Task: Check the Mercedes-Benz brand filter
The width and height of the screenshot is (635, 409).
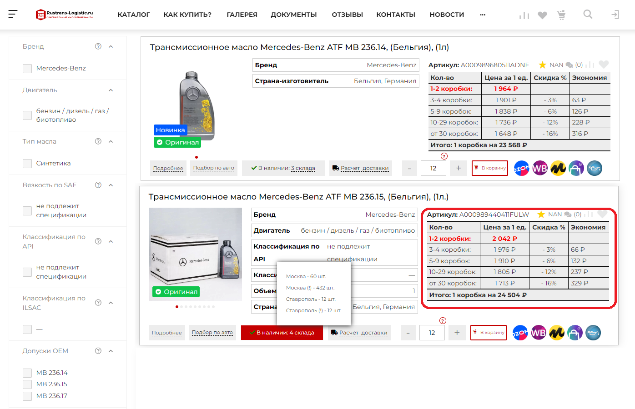Action: 27,69
